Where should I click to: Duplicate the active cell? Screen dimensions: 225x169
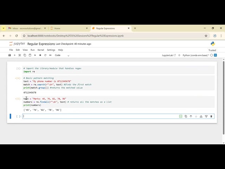(186, 116)
